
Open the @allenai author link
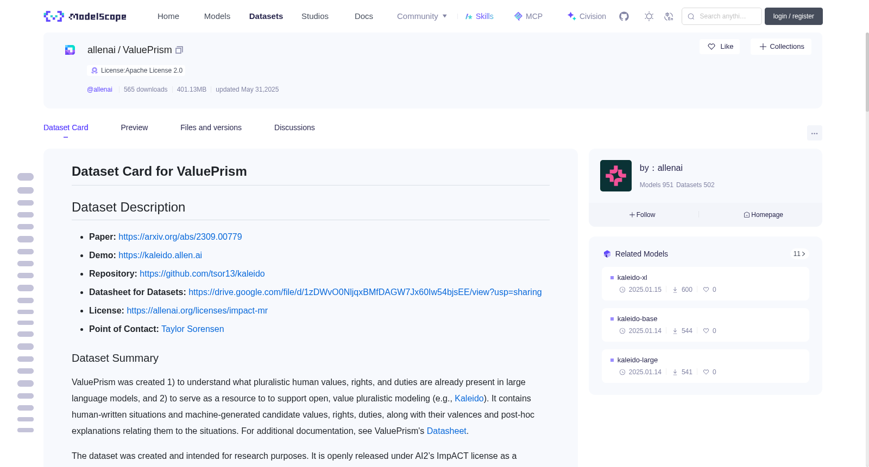(x=99, y=89)
